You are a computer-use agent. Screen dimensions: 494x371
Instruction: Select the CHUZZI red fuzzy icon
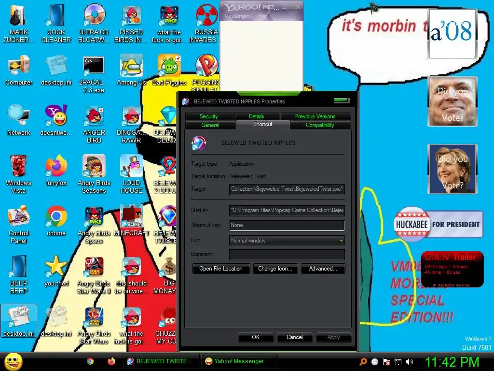coord(166,325)
